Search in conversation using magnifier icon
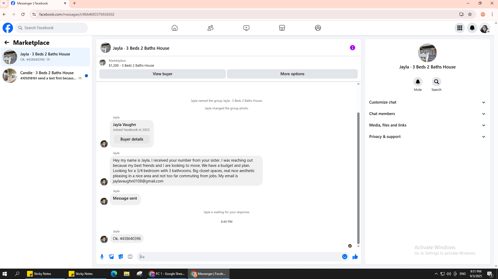Screen dimensions: 498x279 tap(437, 82)
